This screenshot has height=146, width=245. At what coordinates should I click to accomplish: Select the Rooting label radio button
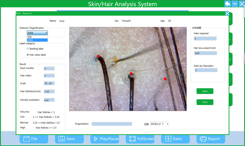(x=28, y=49)
